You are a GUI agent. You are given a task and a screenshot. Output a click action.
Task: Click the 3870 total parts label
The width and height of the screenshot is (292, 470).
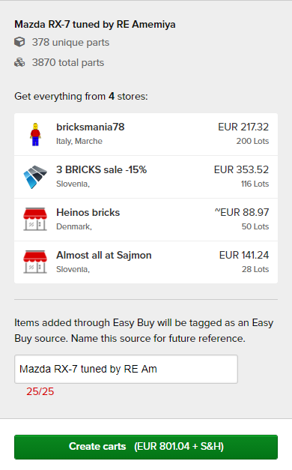tap(68, 63)
